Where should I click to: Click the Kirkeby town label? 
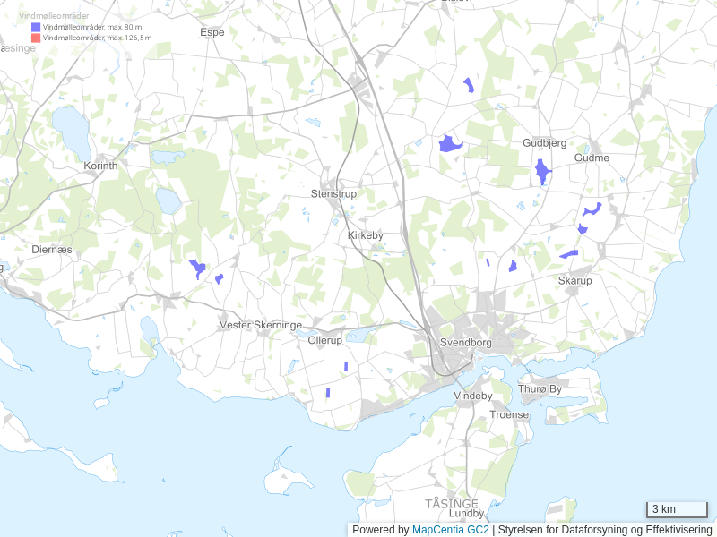click(x=365, y=235)
